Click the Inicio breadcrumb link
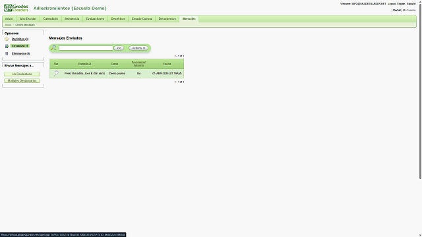This screenshot has height=237, width=422. (x=9, y=25)
